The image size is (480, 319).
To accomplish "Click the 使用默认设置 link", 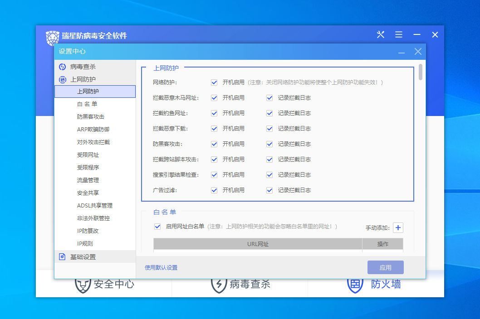I will point(161,268).
